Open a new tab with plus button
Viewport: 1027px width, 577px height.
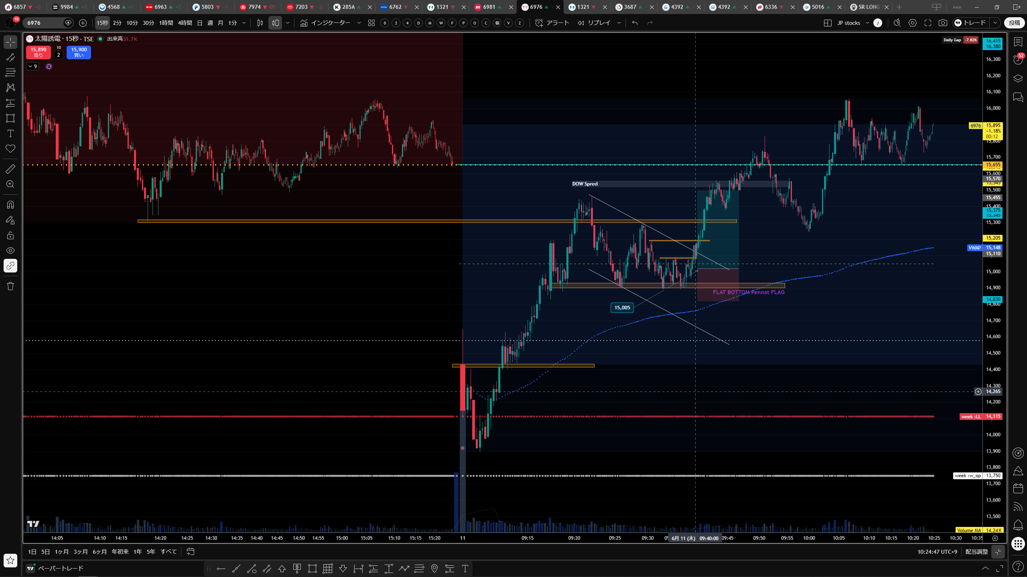[x=899, y=7]
